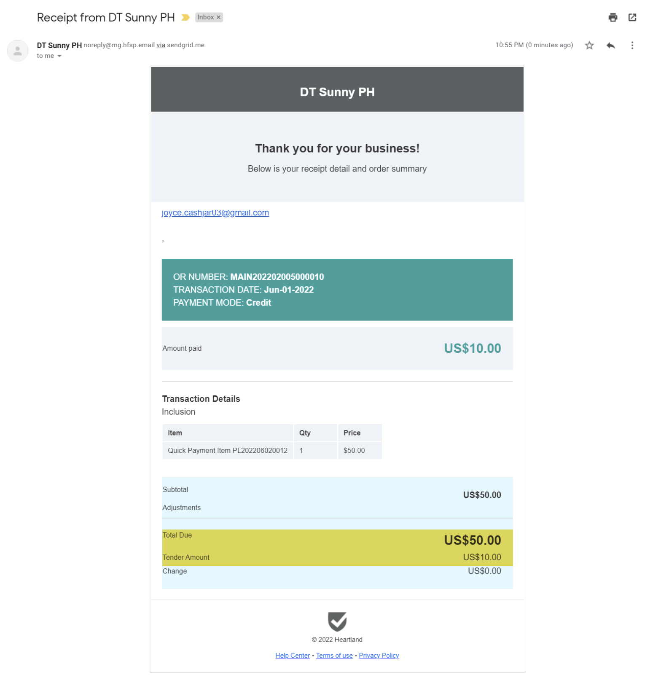
Task: Click the email subject line
Action: click(106, 18)
